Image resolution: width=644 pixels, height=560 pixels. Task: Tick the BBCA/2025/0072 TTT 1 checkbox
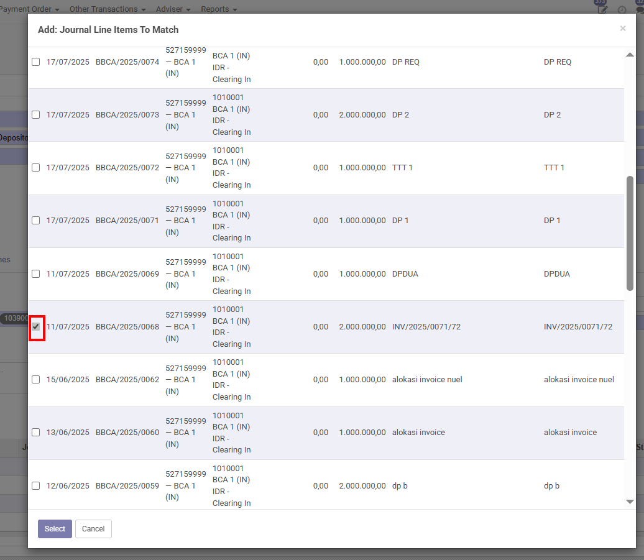36,168
